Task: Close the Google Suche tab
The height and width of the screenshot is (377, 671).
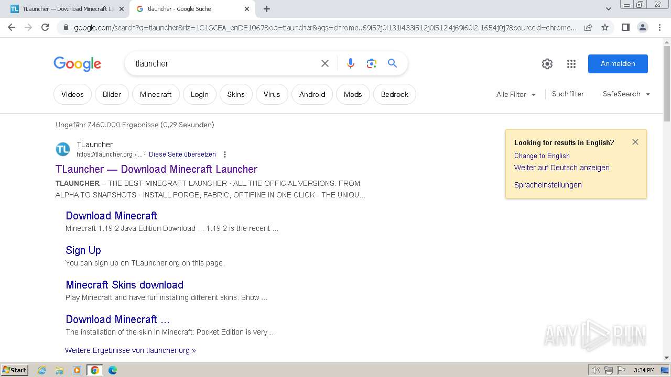Action: pos(247,9)
